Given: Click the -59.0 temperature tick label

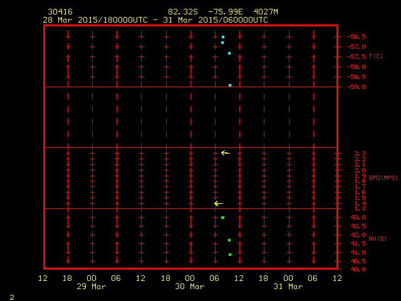Looking at the screenshot, I should click(x=355, y=87).
